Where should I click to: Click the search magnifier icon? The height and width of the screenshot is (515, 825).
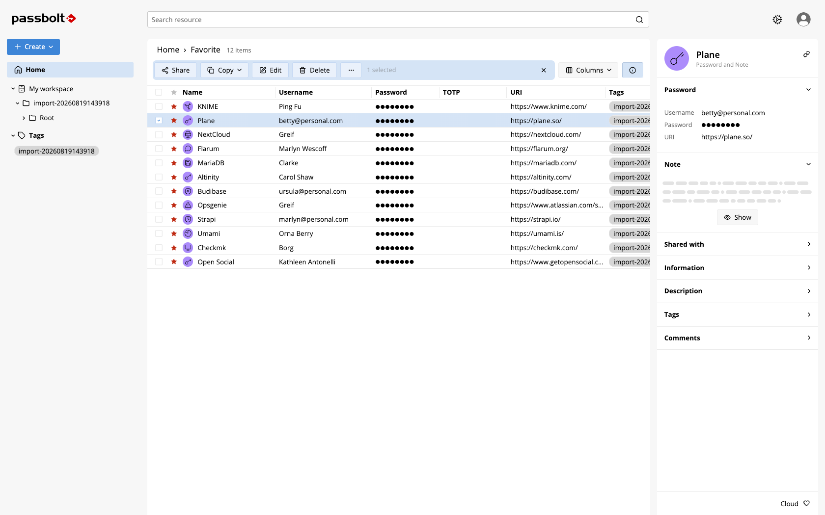click(639, 20)
